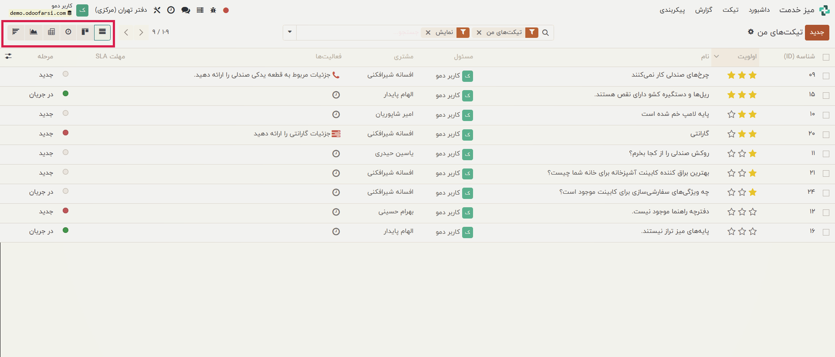
Task: Click the wrench and screwdriver tools icon
Action: (157, 10)
